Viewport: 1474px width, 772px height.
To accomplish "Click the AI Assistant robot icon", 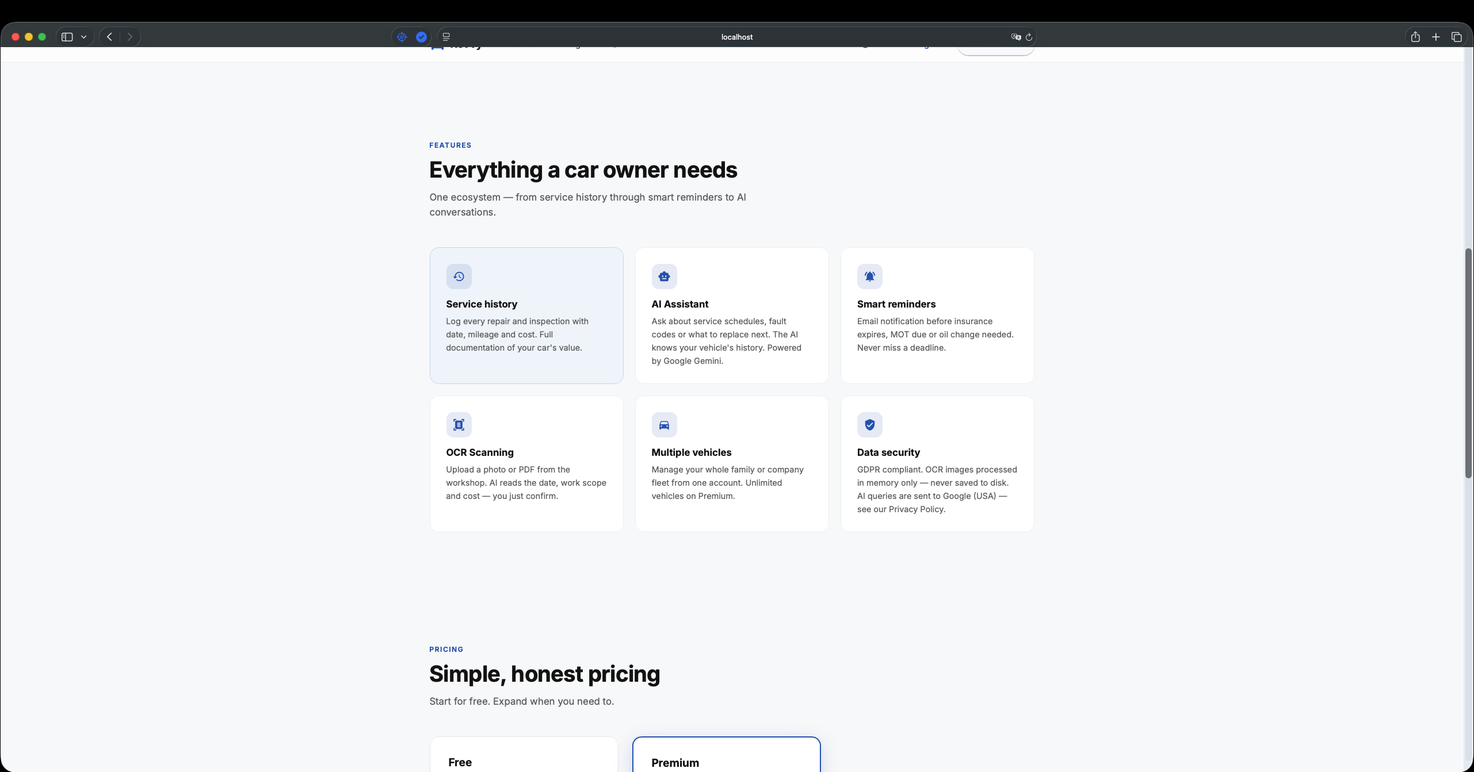I will pos(664,276).
